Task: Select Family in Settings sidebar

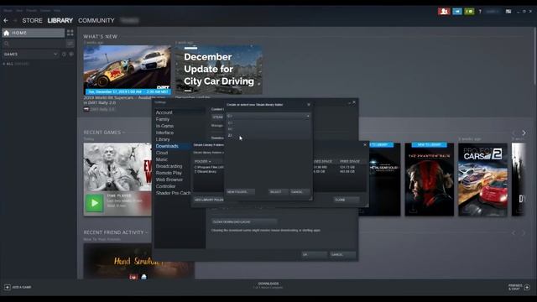Action: click(163, 119)
